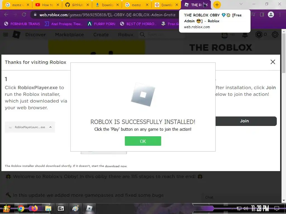286x214 pixels.
Task: Open the Roblox settings gear
Action: tap(275, 35)
